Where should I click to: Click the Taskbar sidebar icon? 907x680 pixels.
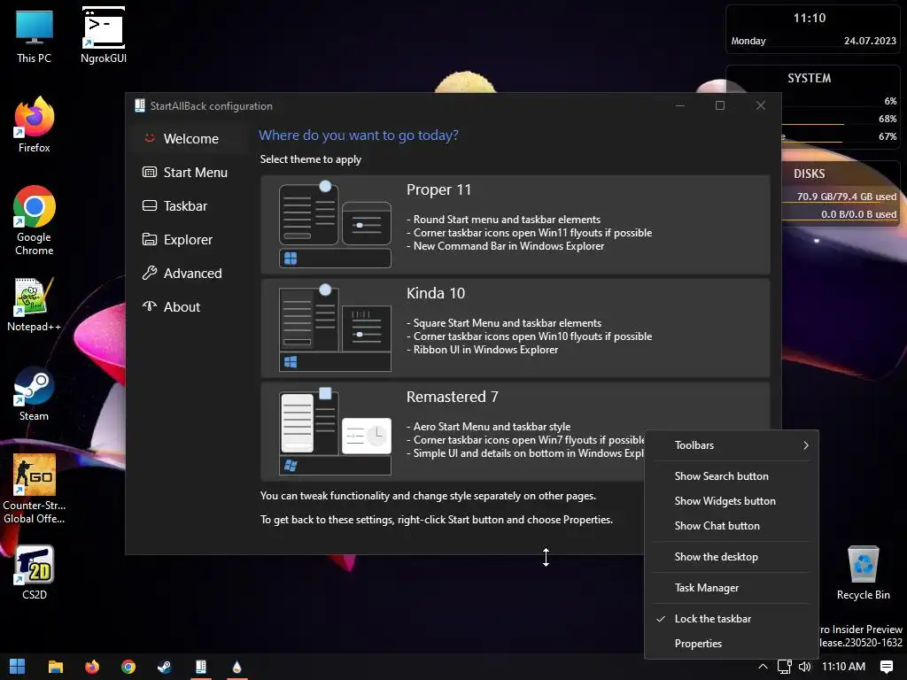(149, 205)
